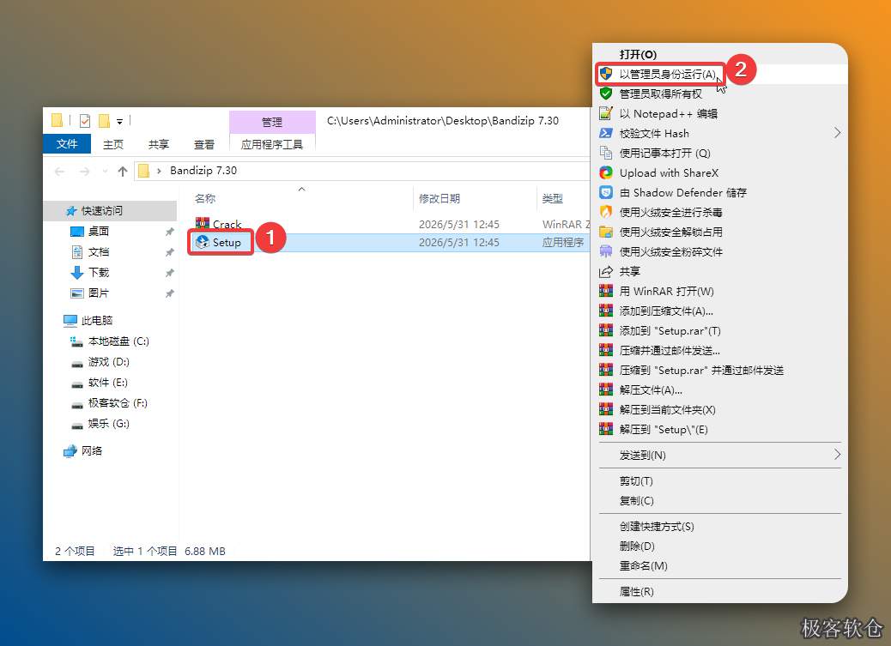The image size is (891, 646).
Task: Click the Notepad++ icon in context menu
Action: [x=606, y=113]
